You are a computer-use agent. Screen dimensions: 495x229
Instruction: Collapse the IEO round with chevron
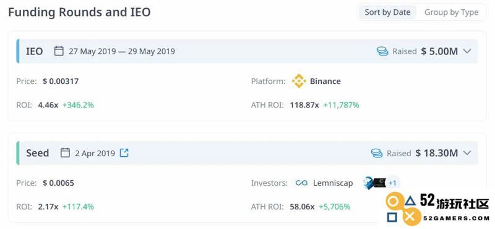(x=467, y=51)
